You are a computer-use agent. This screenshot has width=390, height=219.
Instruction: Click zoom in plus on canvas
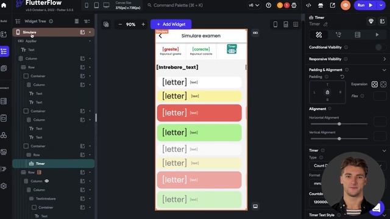tap(143, 24)
